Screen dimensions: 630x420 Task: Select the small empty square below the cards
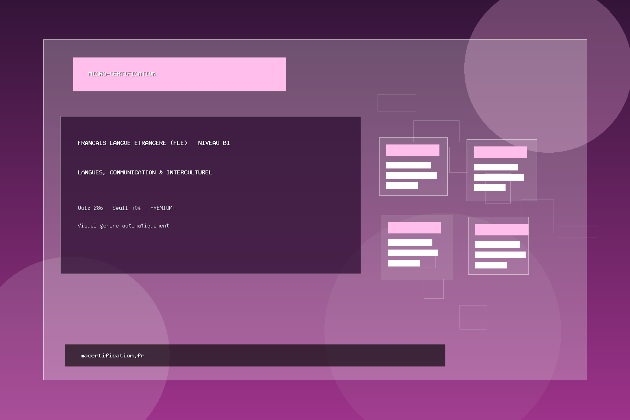(473, 317)
